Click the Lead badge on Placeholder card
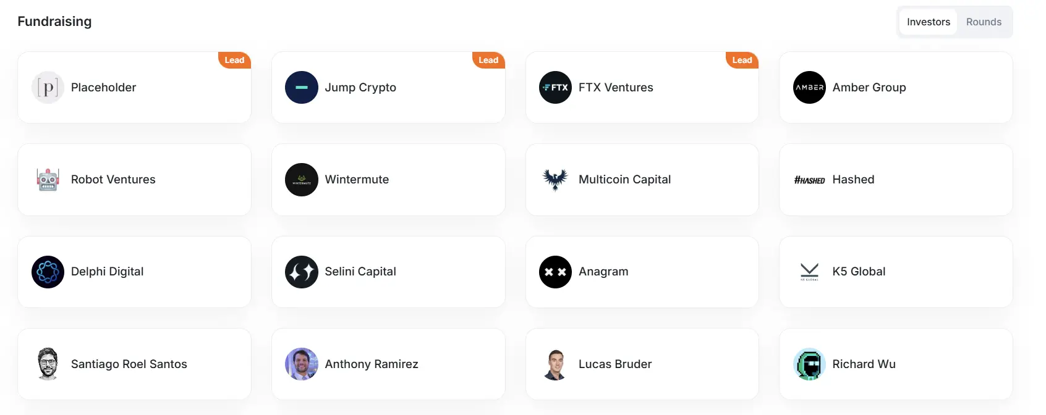The image size is (1046, 415). coord(234,60)
